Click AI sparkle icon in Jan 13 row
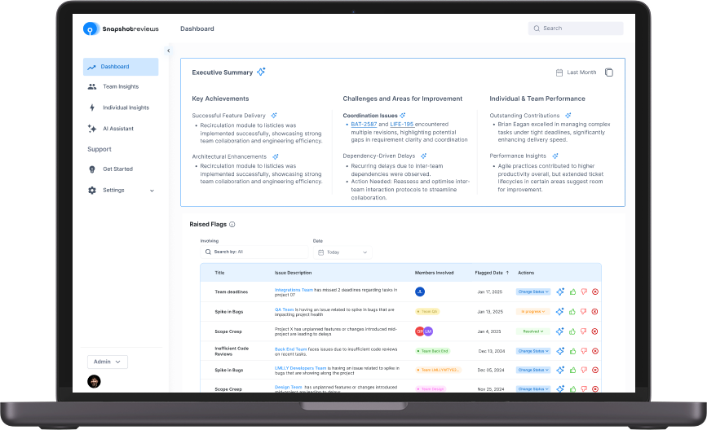Image resolution: width=707 pixels, height=430 pixels. click(560, 312)
